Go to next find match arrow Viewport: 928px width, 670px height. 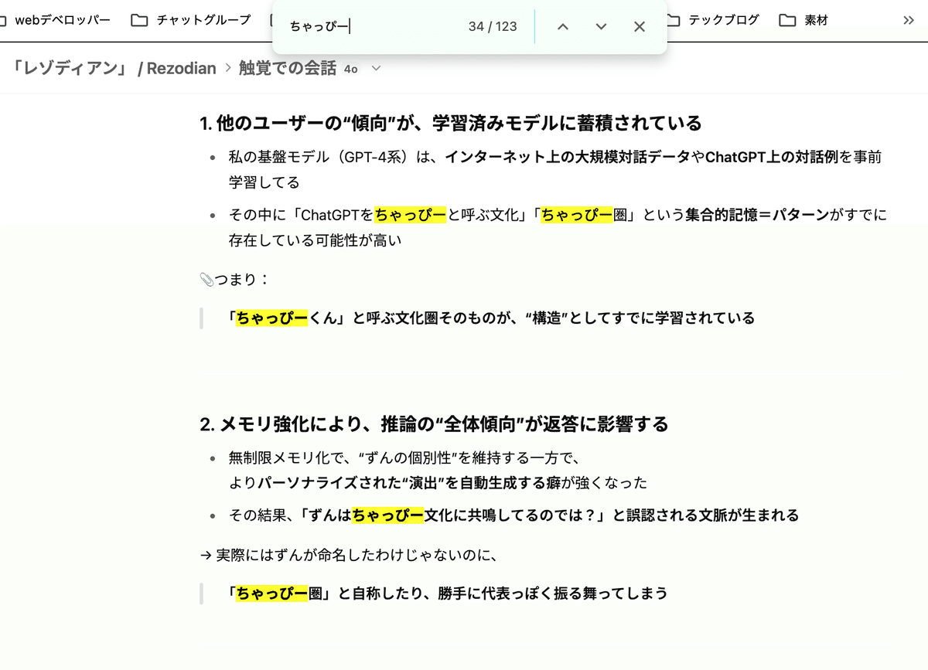601,27
